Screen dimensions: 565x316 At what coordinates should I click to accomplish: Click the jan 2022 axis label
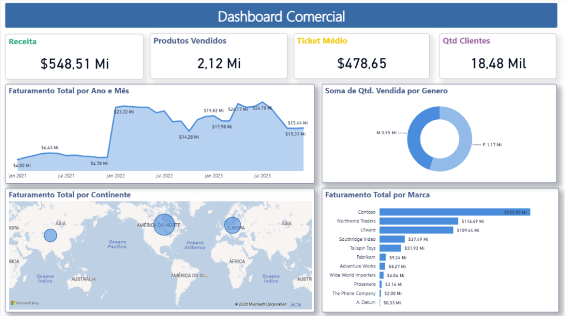116,176
